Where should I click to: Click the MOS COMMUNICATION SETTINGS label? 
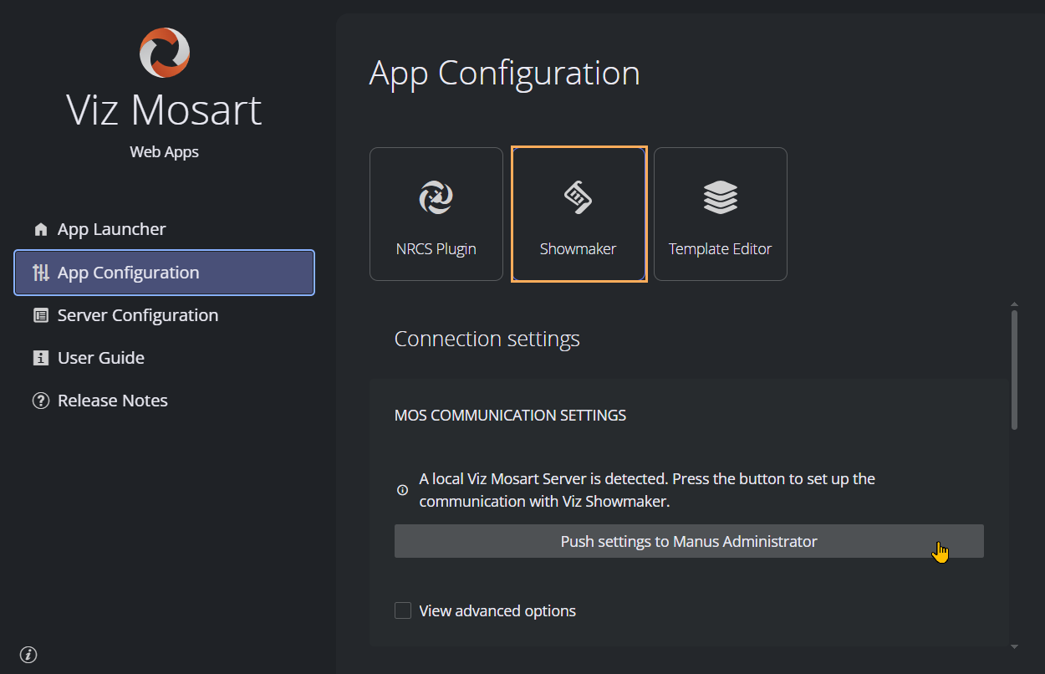click(510, 415)
